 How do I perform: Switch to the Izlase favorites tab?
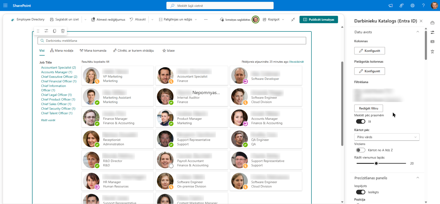[168, 51]
